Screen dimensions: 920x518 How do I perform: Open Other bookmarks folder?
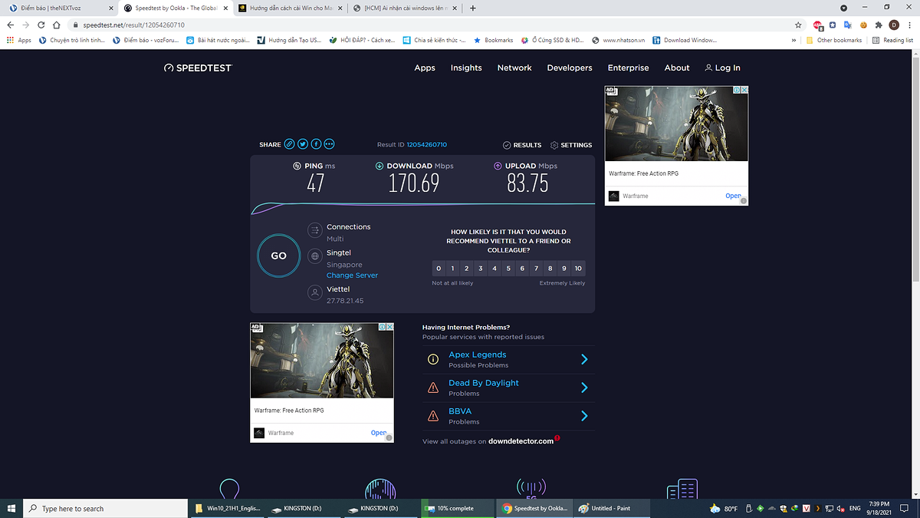point(833,40)
